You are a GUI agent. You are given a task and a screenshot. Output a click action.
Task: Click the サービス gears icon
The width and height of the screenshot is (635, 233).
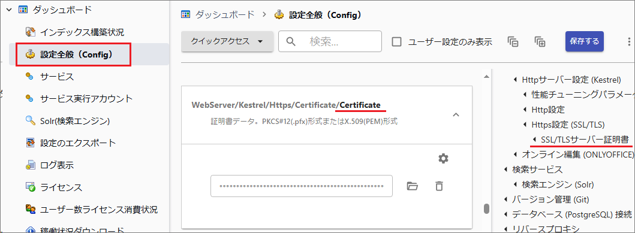30,76
